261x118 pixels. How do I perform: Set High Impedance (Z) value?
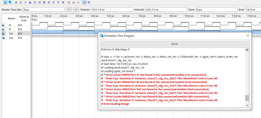(30, 2)
